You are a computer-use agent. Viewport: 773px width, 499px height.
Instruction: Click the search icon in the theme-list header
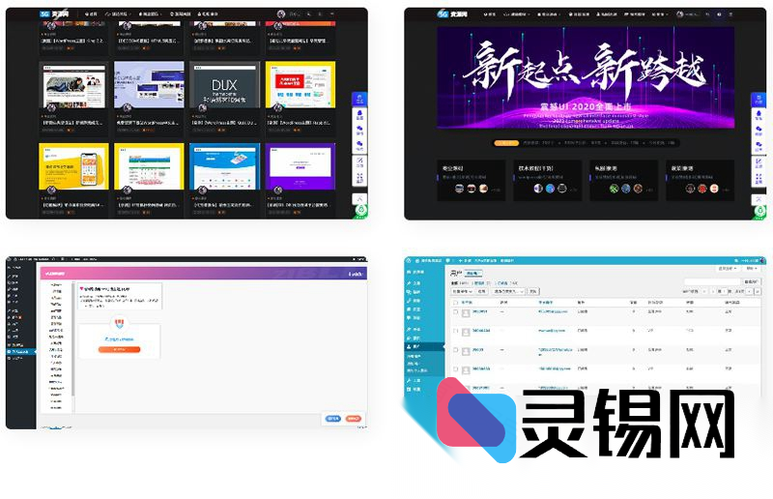308,15
